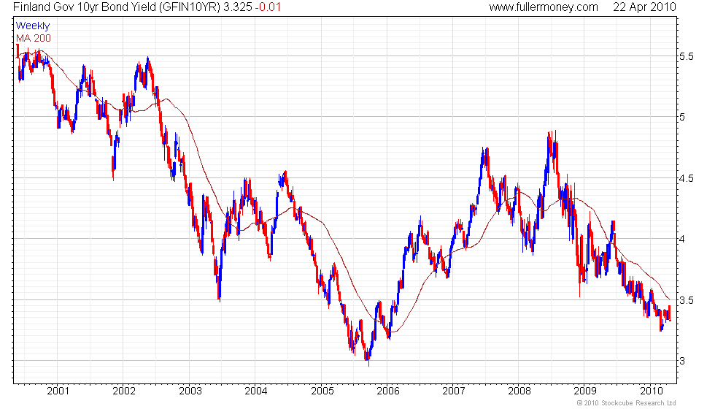Click the 2006 x-axis label
Screen dimensions: 715x409
(388, 391)
